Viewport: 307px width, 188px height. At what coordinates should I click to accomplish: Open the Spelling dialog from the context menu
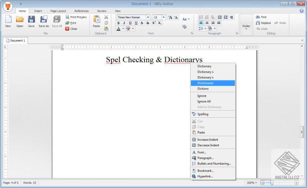(x=213, y=114)
